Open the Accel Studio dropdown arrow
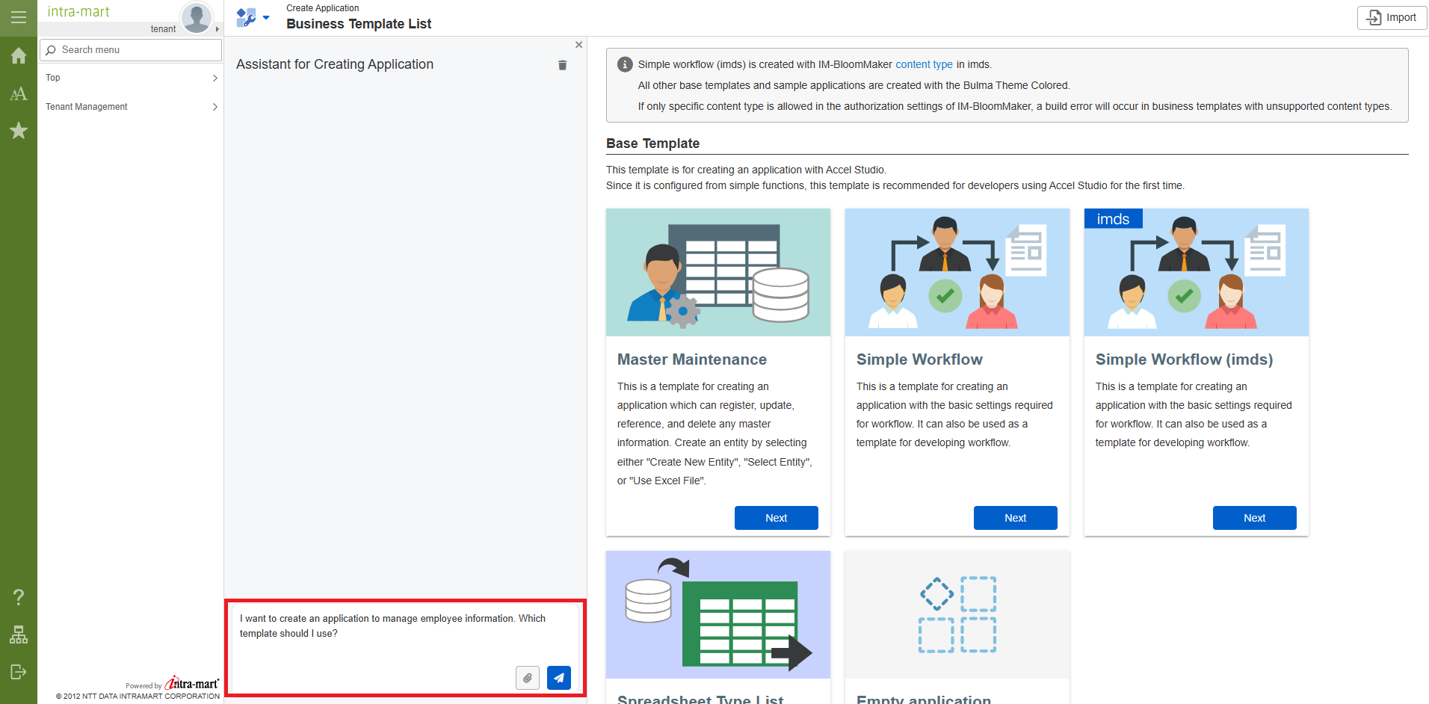Viewport: 1429px width, 704px height. pos(266,17)
